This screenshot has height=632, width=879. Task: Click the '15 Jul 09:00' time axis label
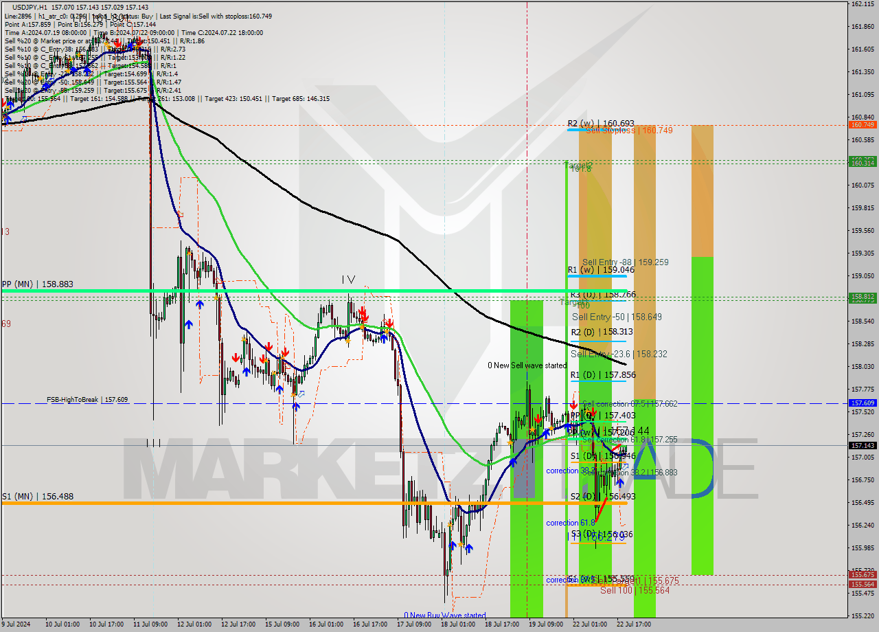coord(282,624)
